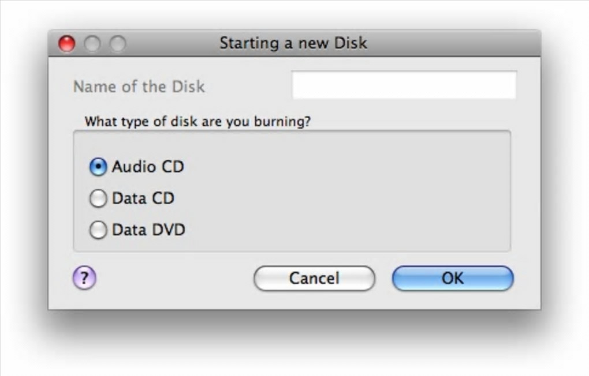The image size is (589, 376).
Task: Confirm the dialog with OK
Action: (452, 279)
